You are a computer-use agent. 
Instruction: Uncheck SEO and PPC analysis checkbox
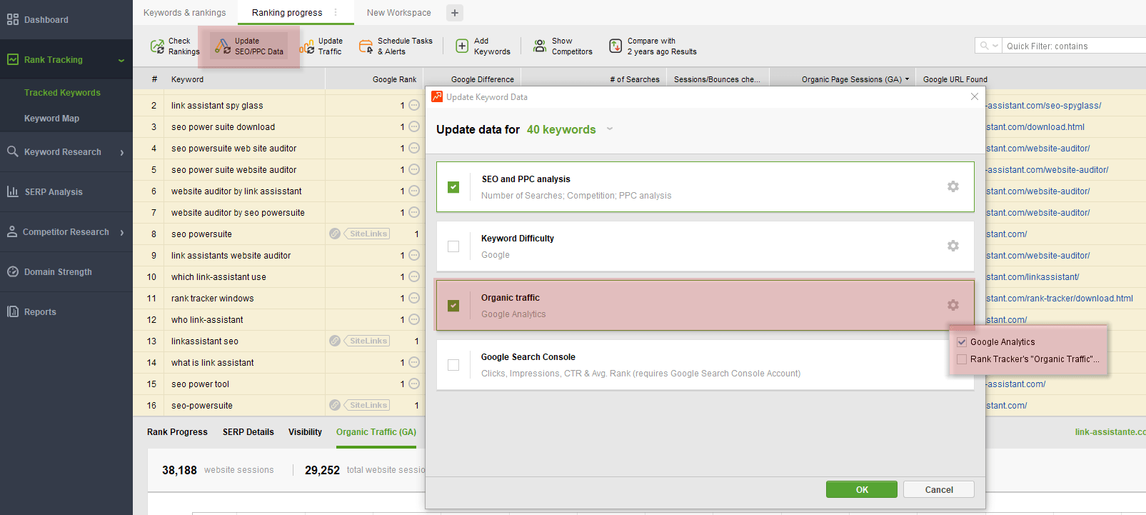(x=453, y=187)
